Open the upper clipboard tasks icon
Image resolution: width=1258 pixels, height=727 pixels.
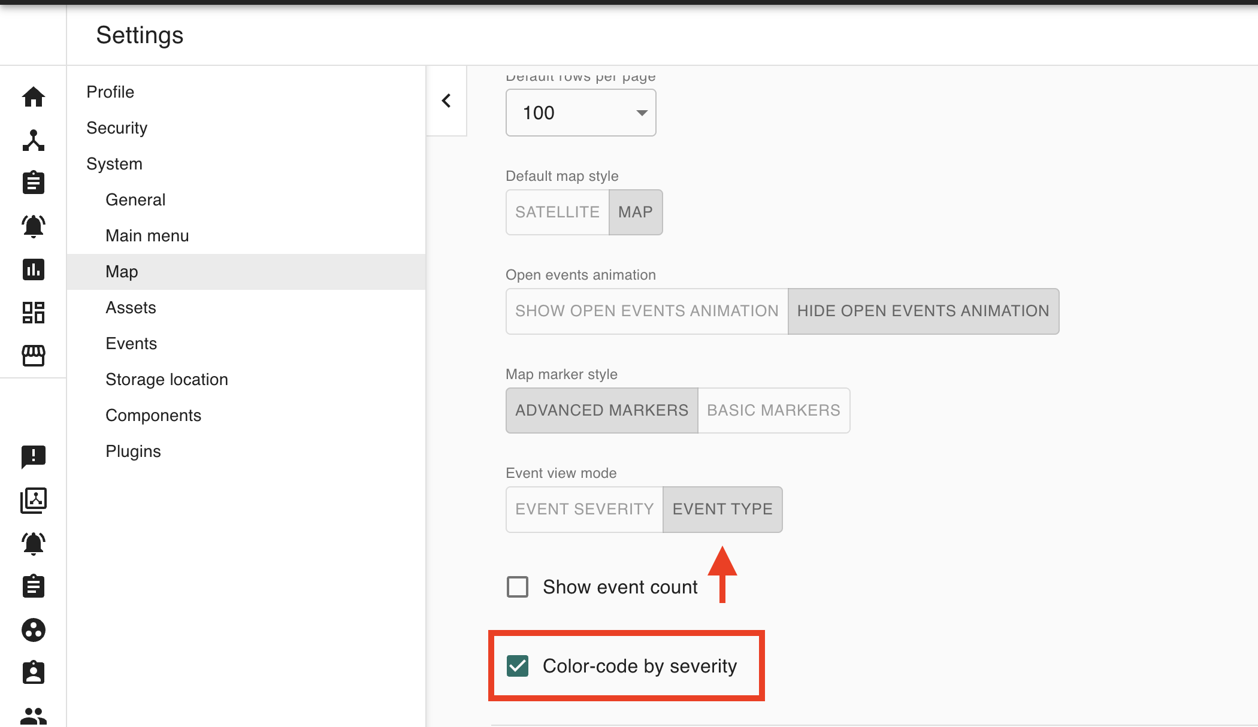(x=34, y=183)
